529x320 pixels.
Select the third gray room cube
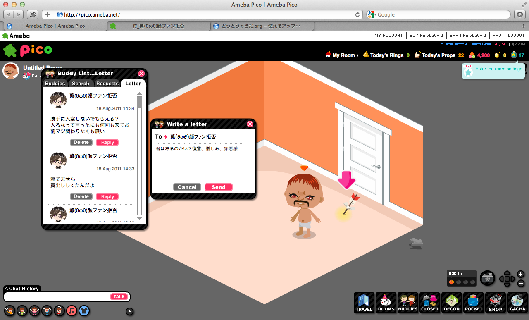tap(466, 282)
